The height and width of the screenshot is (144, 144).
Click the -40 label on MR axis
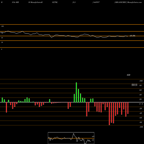pyautogui.click(x=141, y=113)
